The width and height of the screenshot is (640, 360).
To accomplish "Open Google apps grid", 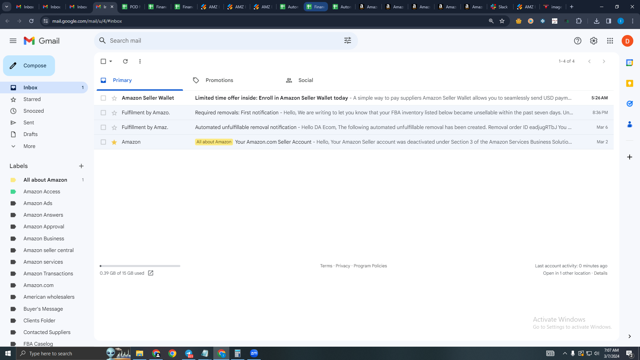I will [x=610, y=41].
